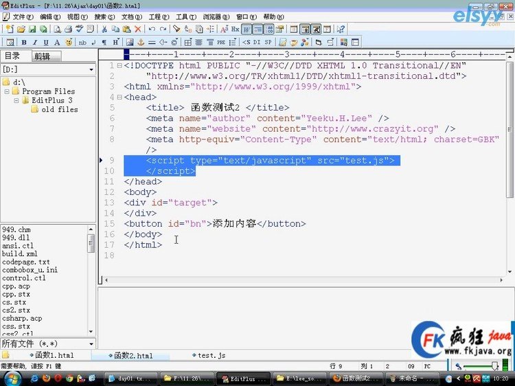This screenshot has width=515, height=386.
Task: Open the 文件(F) menu
Action: tap(23, 16)
